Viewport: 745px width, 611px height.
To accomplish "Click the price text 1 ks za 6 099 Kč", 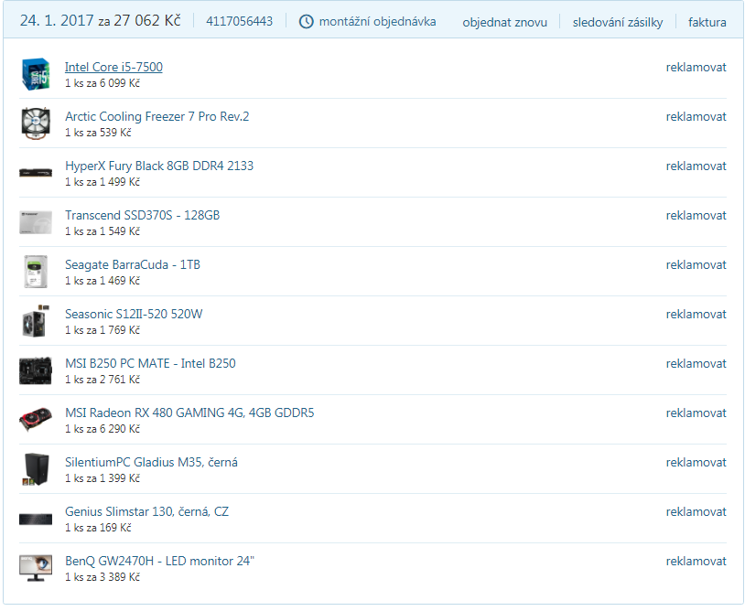I will tap(103, 83).
